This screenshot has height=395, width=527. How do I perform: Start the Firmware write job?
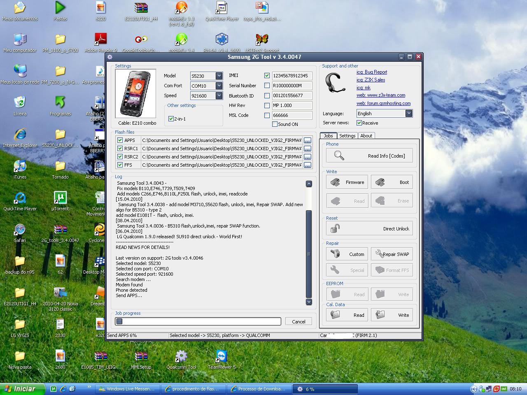[347, 182]
